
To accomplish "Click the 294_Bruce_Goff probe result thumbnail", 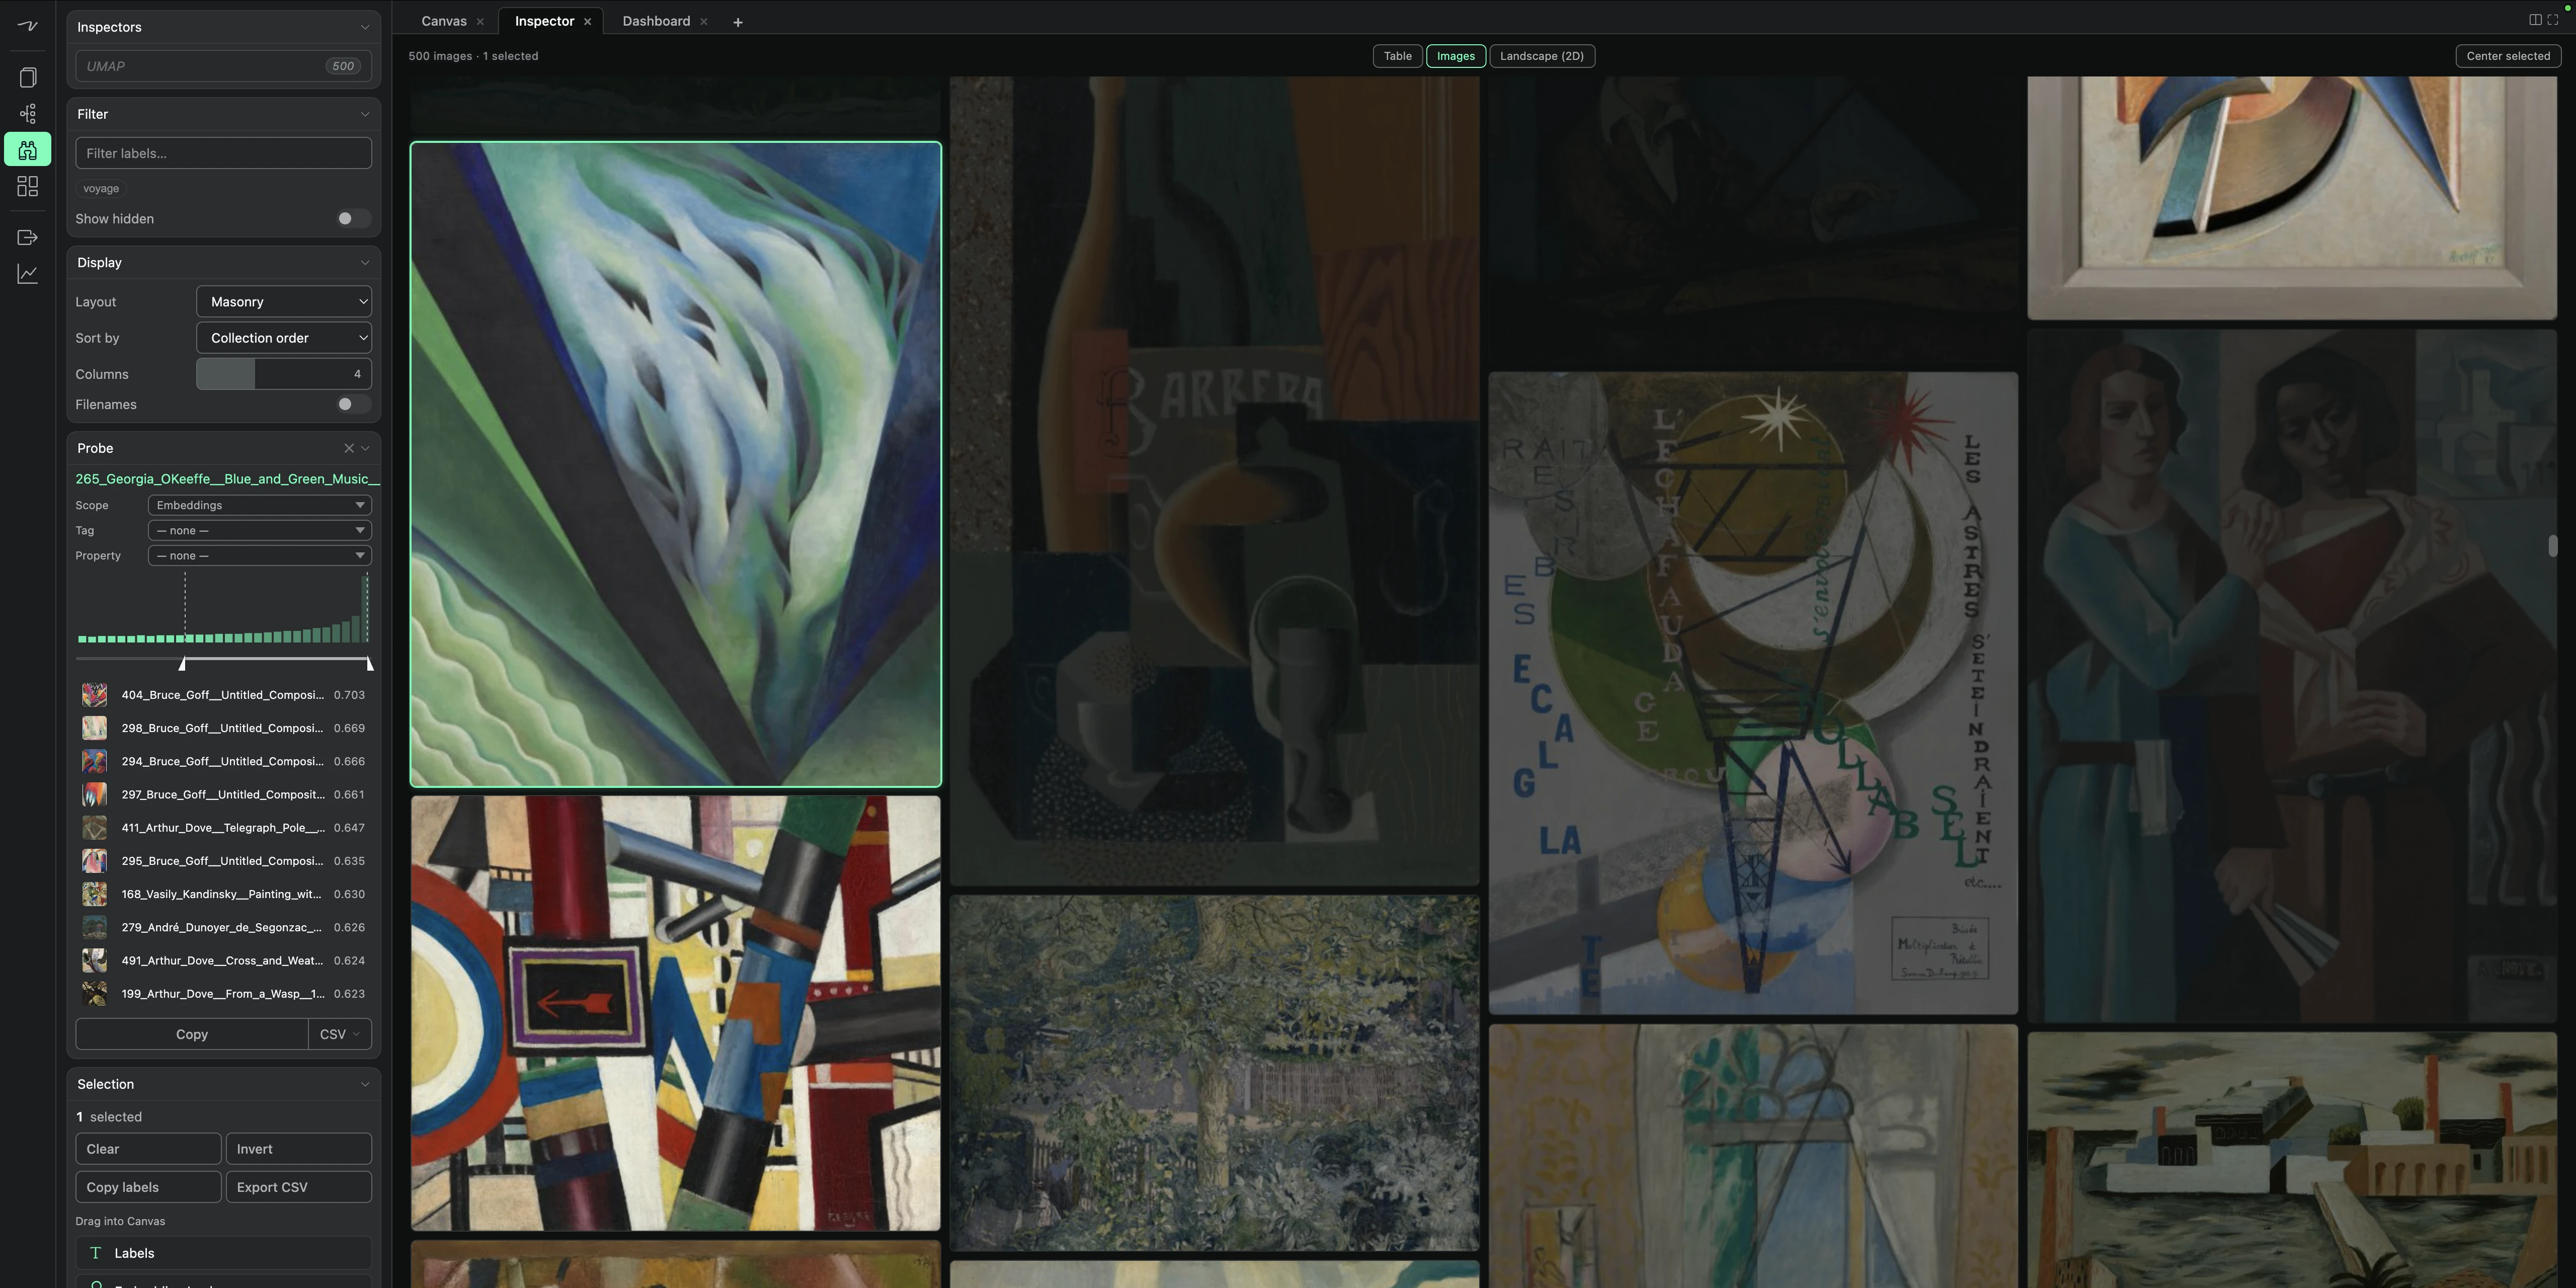I will 94,761.
